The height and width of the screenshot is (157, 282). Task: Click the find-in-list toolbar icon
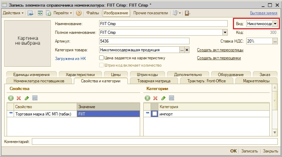pos(30,13)
